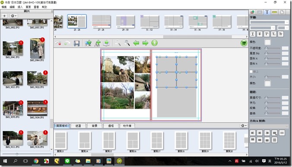Open alignment options button with arrow
Viewport: 292px width, 167px height.
(x=274, y=133)
